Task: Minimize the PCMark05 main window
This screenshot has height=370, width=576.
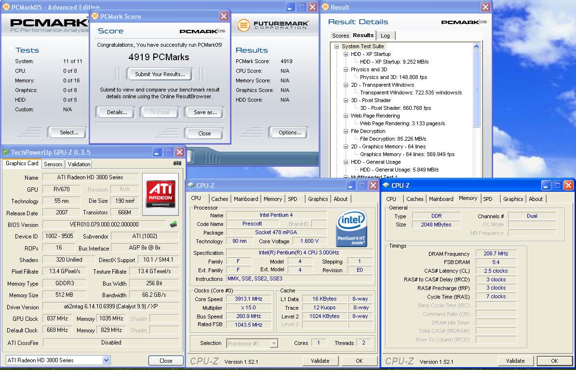Action: pos(290,7)
